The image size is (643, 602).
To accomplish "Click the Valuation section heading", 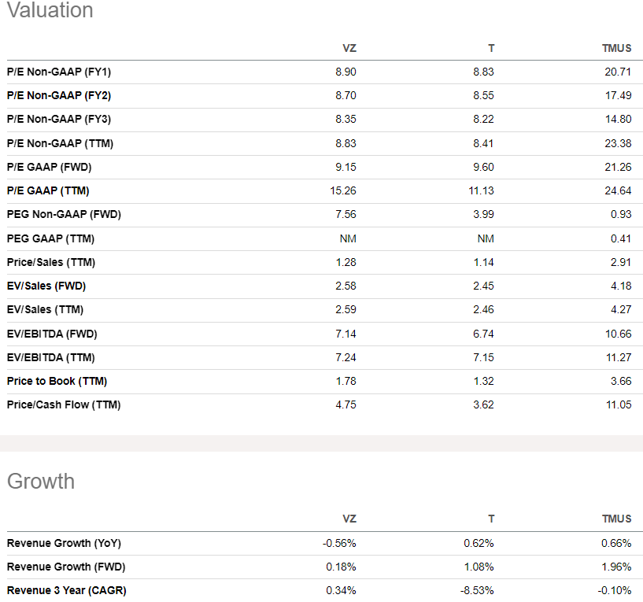I will tap(50, 10).
